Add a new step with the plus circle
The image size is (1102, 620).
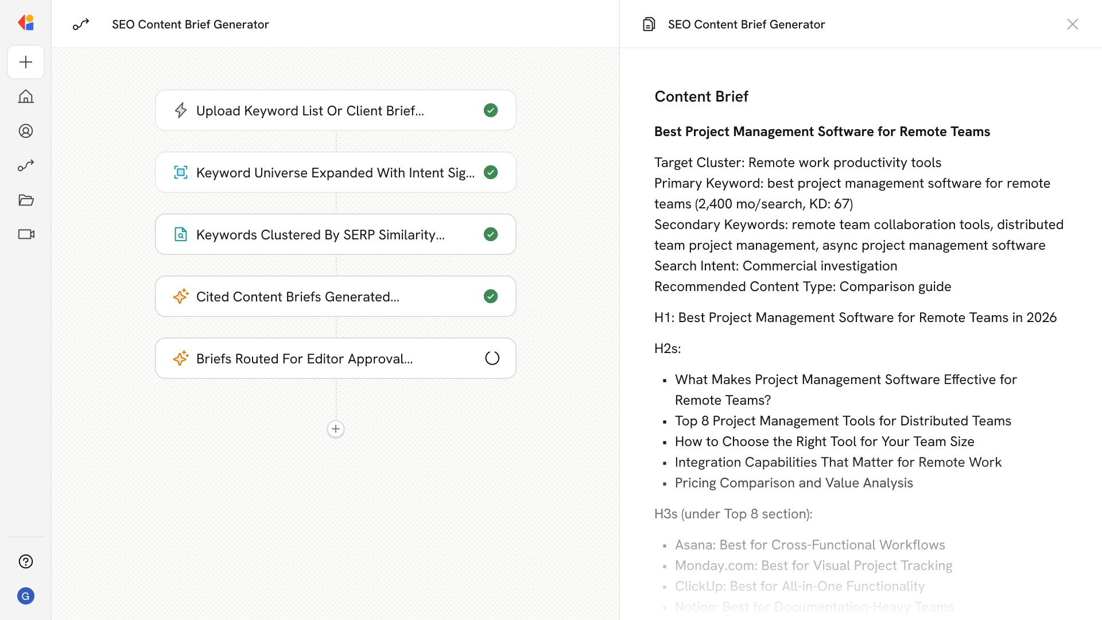[336, 429]
